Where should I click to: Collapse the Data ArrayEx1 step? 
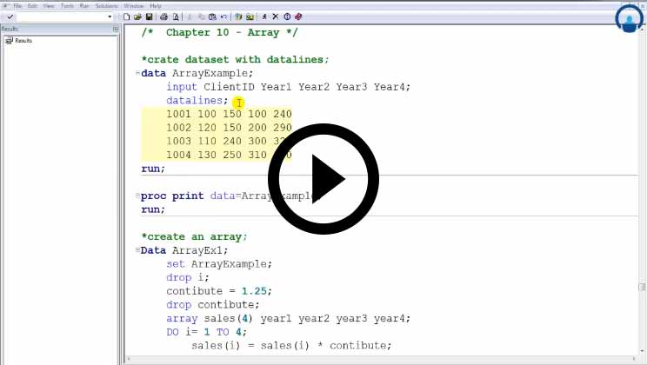(139, 250)
